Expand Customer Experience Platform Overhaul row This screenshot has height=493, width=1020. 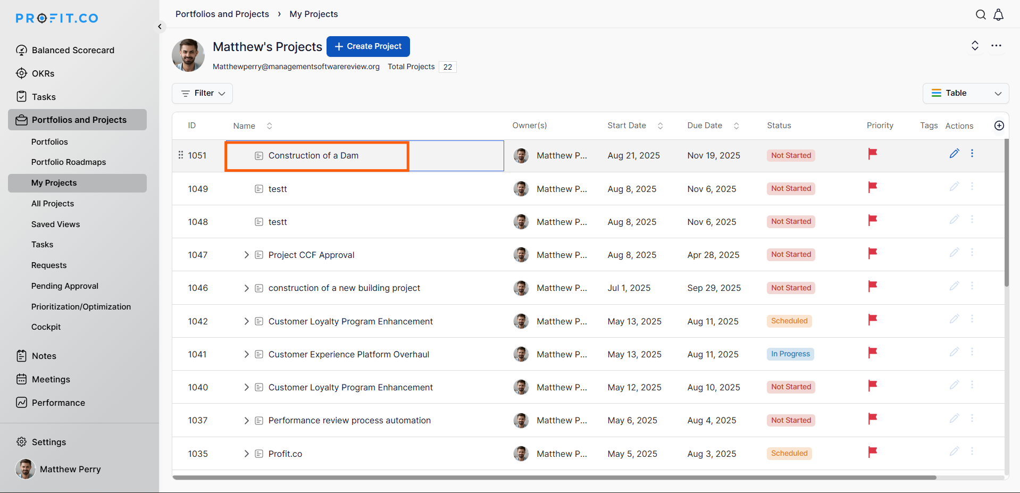tap(246, 354)
